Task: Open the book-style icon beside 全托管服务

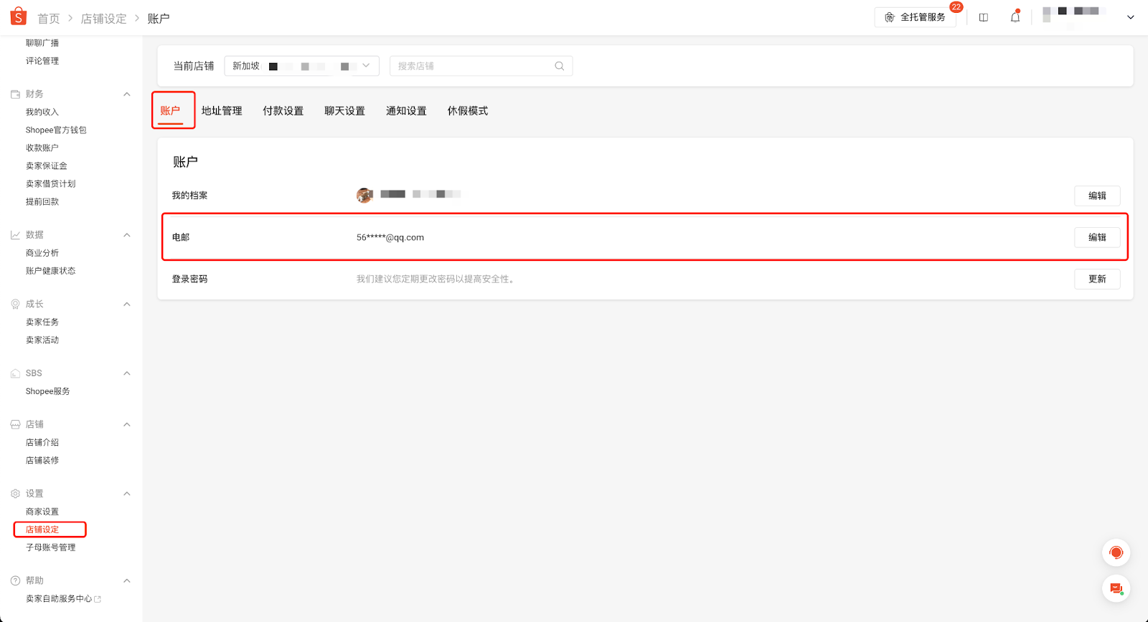Action: [984, 17]
